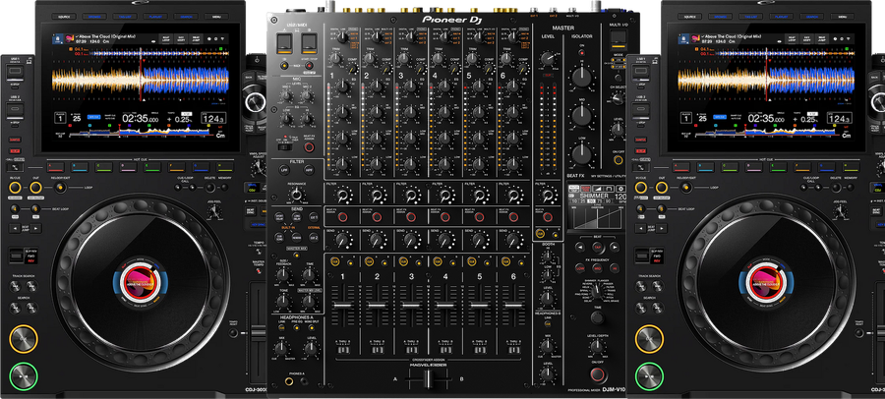Tap KEY SHIFT on left deck touchscreen
Viewport: 885px width, 399px height.
pyautogui.click(x=181, y=39)
